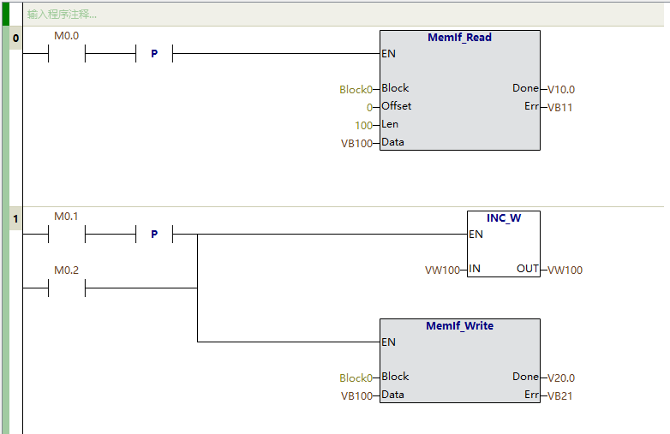Click the V20.0 Done output of MemIf_Write

561,378
